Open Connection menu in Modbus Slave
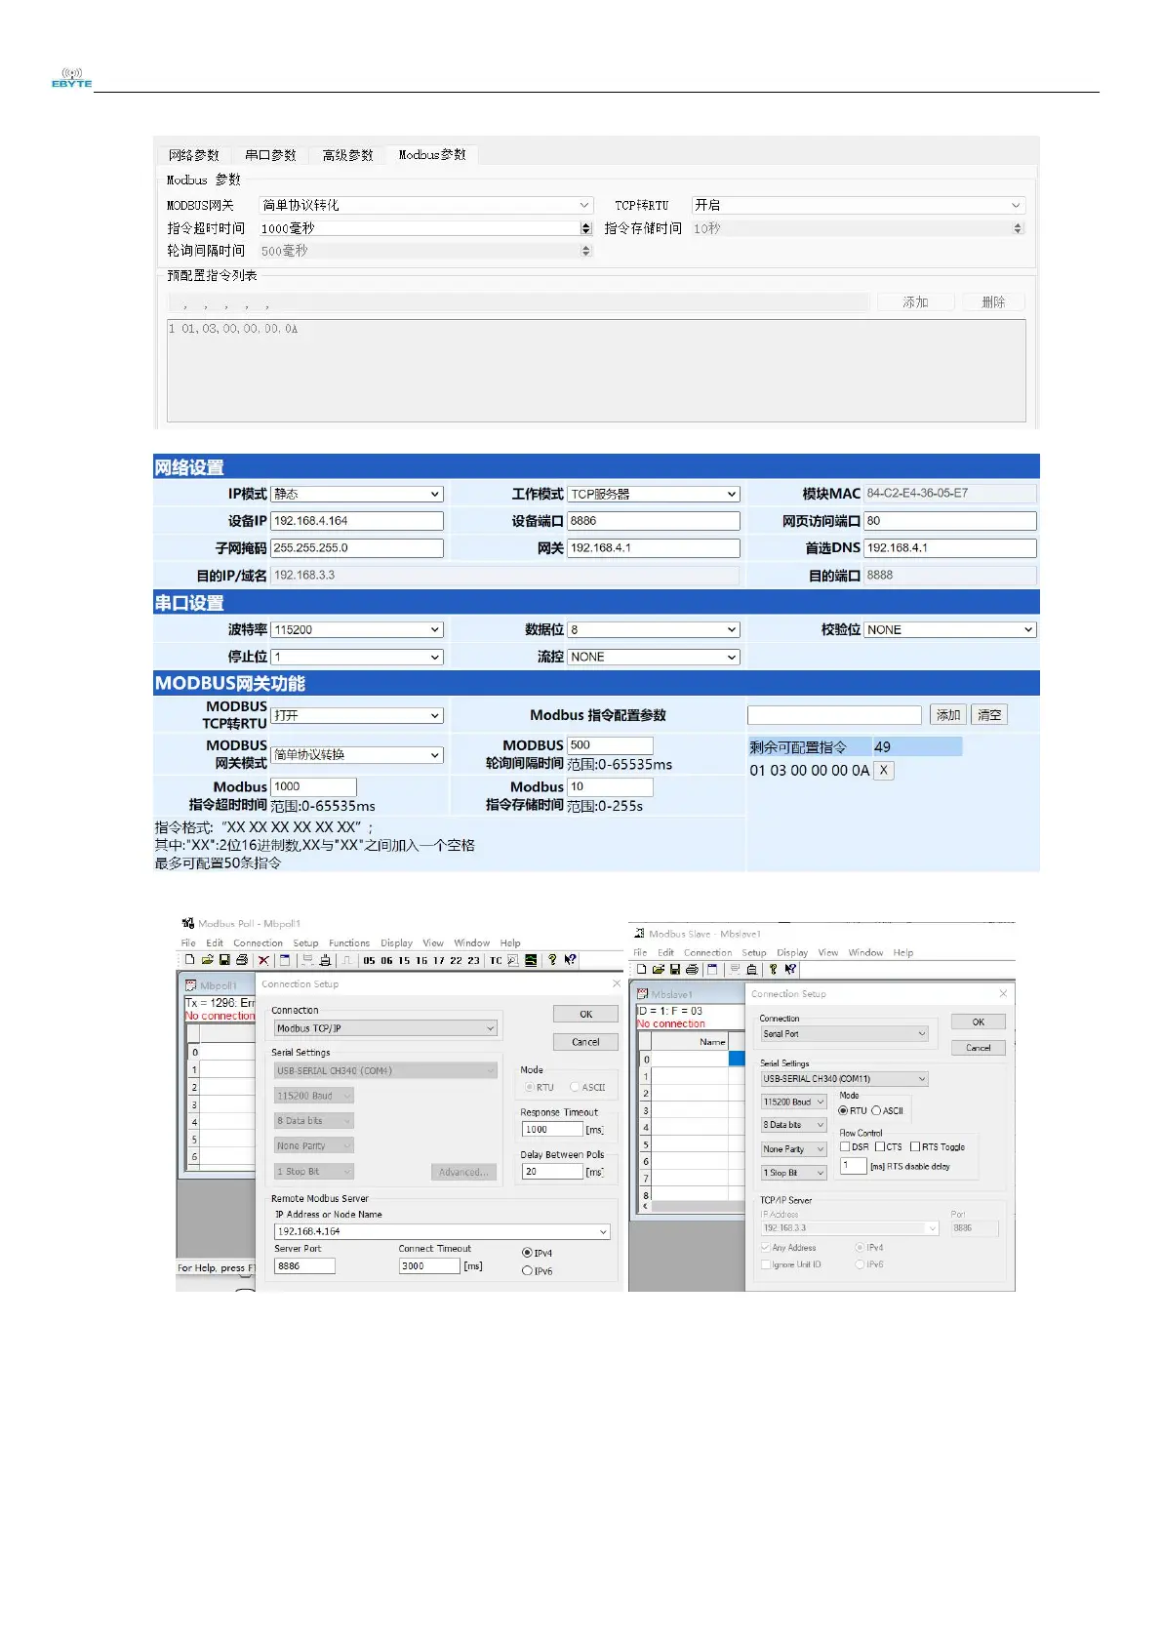 point(708,953)
